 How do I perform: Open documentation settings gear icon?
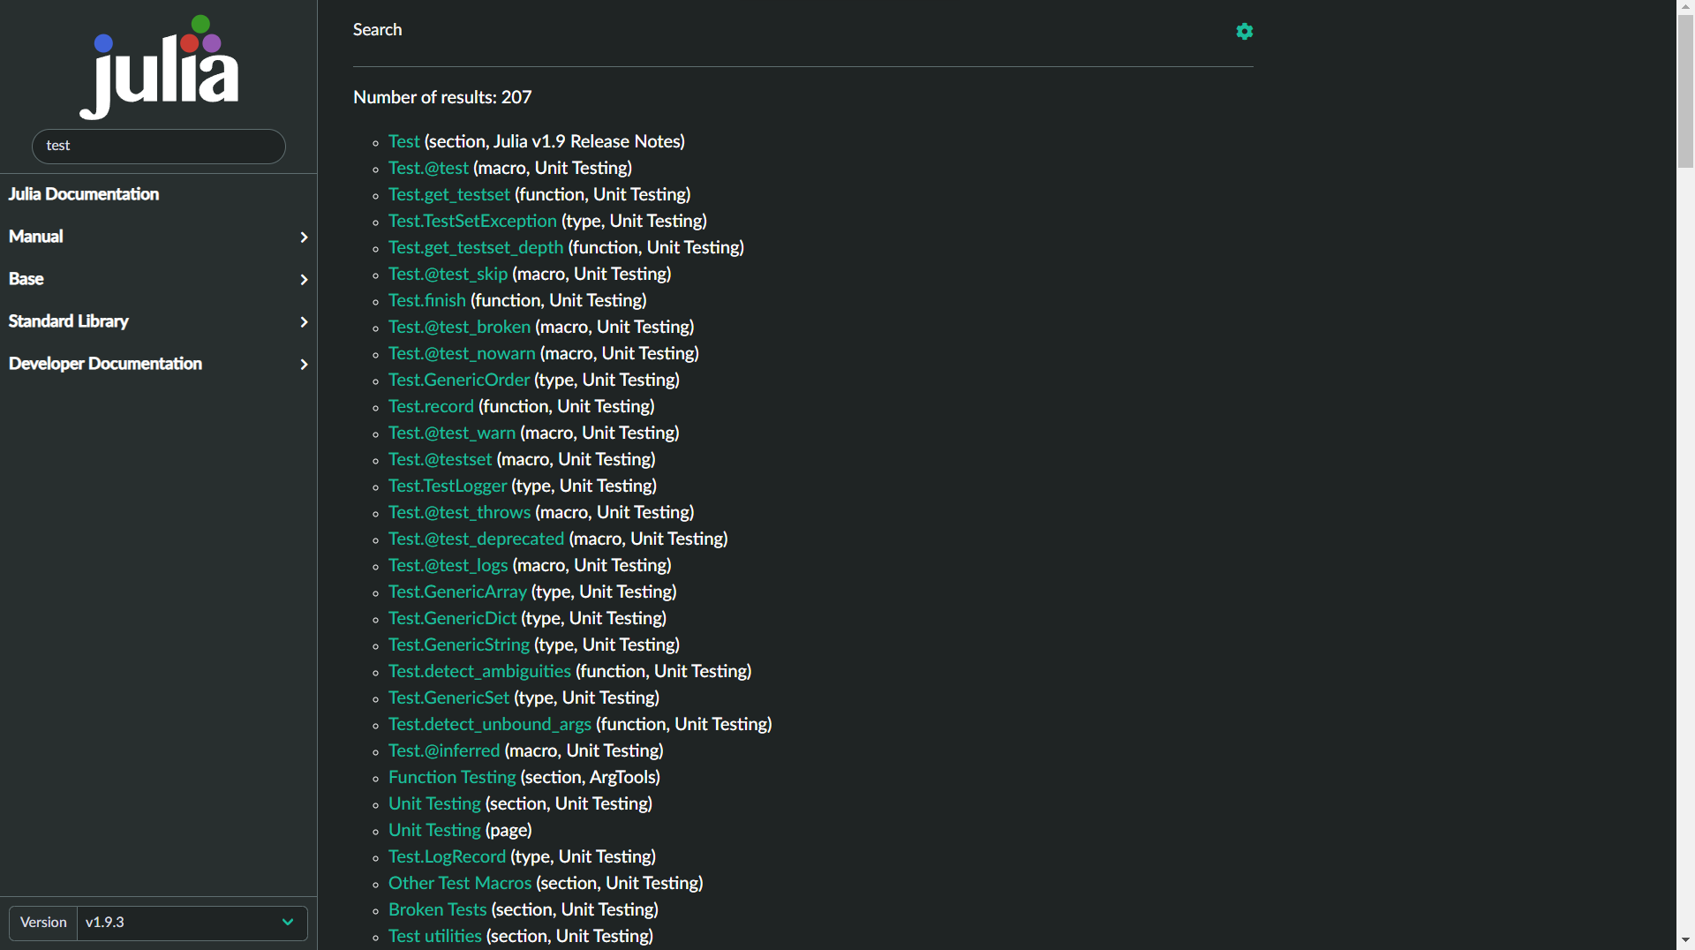pos(1244,32)
